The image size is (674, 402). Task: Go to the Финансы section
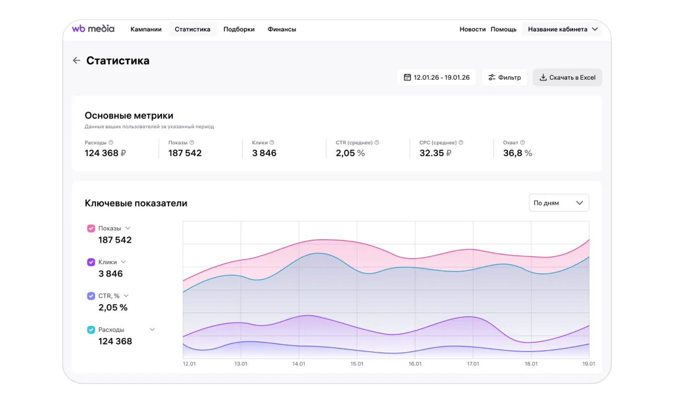pos(282,29)
